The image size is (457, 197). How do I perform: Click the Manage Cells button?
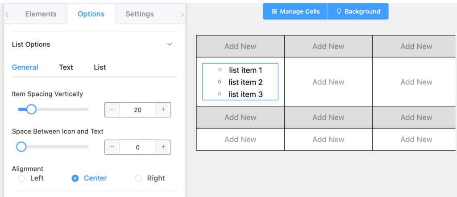point(295,11)
